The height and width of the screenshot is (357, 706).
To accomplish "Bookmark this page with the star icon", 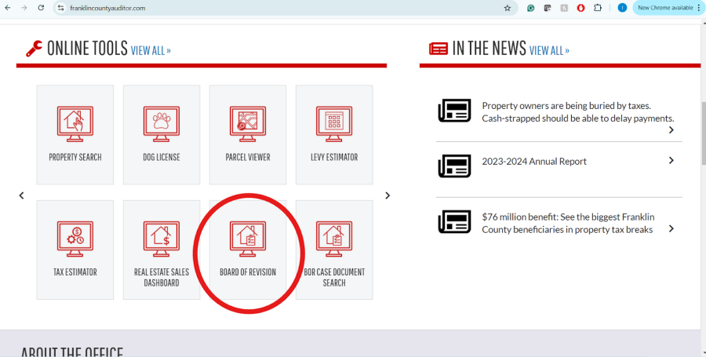I will (508, 8).
